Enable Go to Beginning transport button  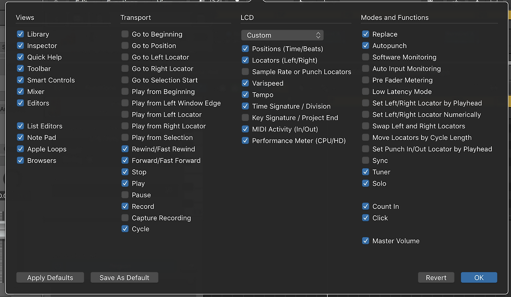point(125,34)
